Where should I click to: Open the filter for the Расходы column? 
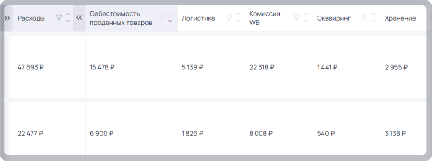[x=59, y=18]
